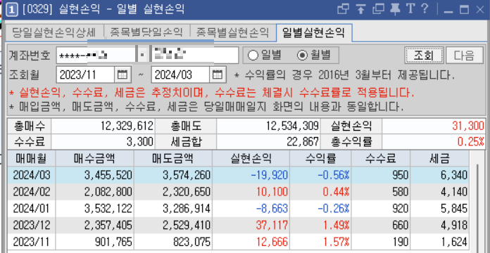This screenshot has height=253, width=490.
Task: Click the duplicate window icon in title bar
Action: point(378,9)
